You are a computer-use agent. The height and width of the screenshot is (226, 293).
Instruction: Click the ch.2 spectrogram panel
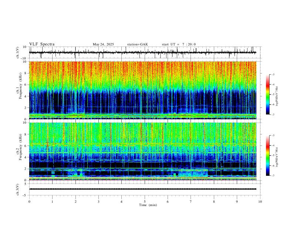pyautogui.click(x=142, y=151)
